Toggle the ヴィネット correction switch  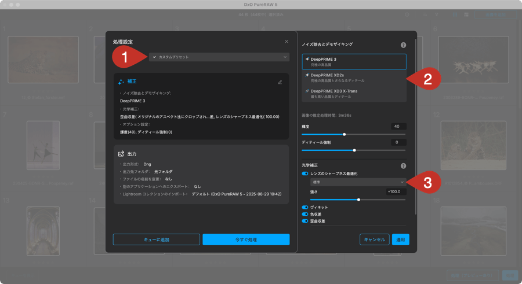click(x=304, y=207)
